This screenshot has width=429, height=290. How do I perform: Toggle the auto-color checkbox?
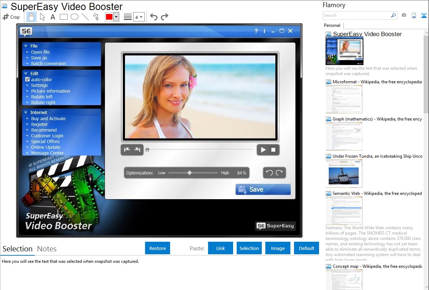(x=27, y=79)
